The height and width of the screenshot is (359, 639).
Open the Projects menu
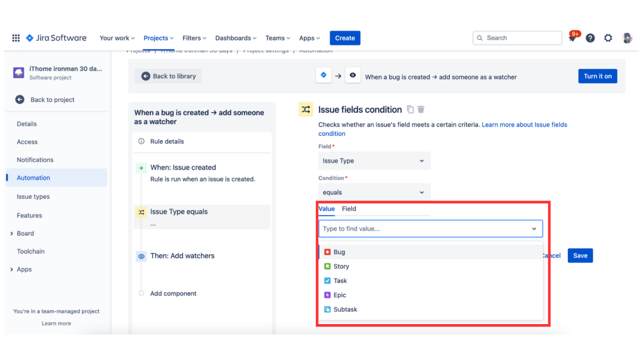pyautogui.click(x=159, y=38)
